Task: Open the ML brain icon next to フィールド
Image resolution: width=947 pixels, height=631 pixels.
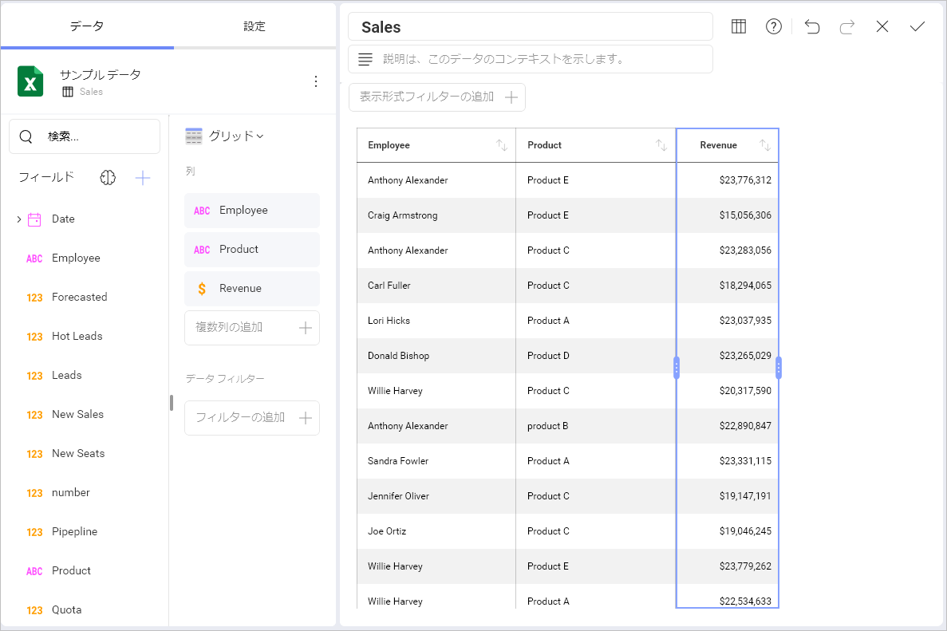Action: [x=108, y=178]
